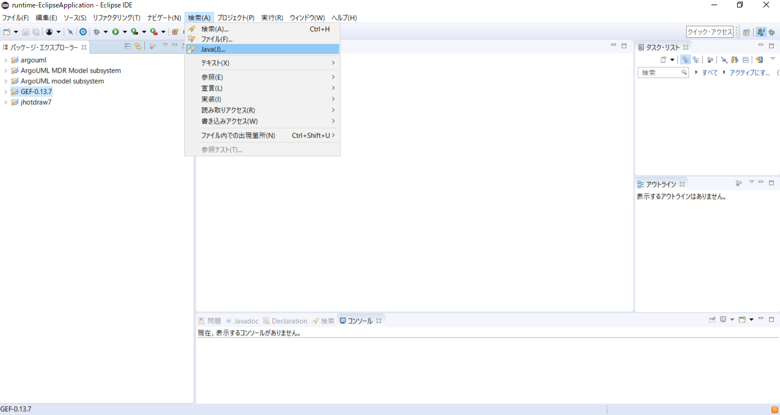Minimize the Outline view
The height and width of the screenshot is (415, 780).
tap(761, 182)
